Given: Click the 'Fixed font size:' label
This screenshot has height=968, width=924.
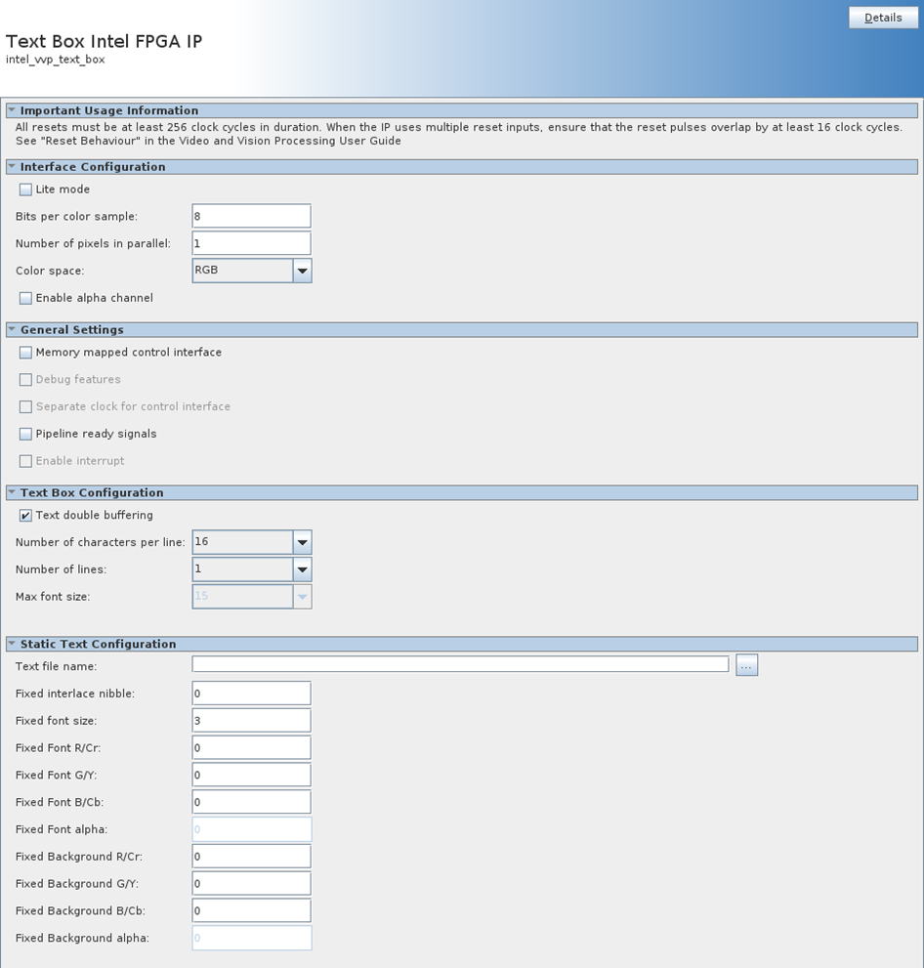Looking at the screenshot, I should 57,721.
